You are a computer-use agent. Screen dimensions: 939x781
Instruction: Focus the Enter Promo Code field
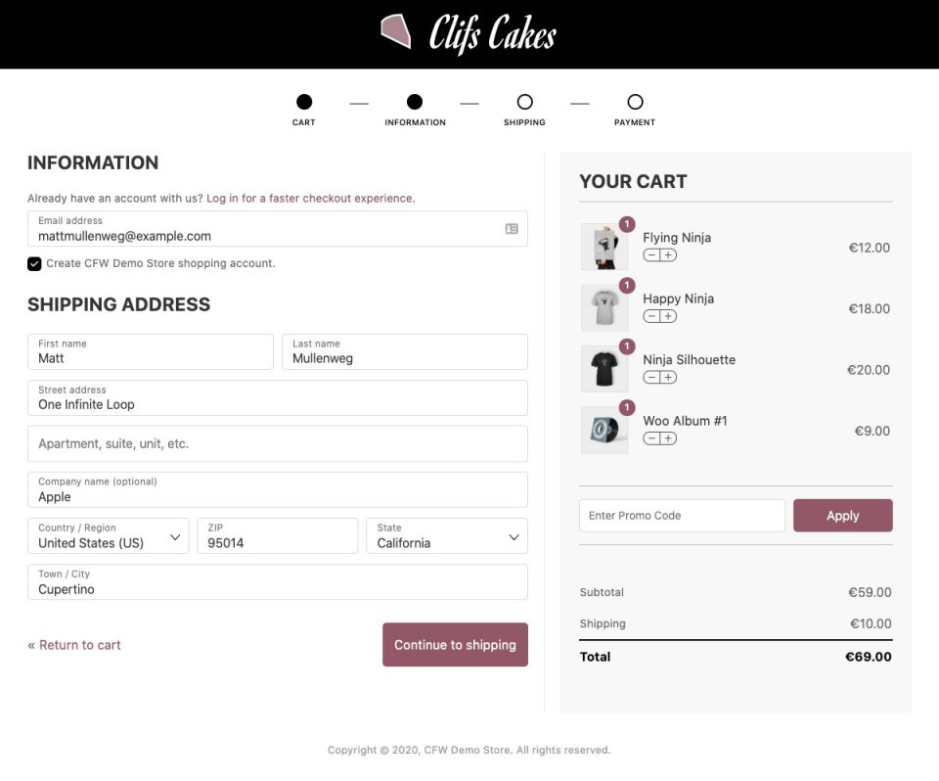[682, 516]
